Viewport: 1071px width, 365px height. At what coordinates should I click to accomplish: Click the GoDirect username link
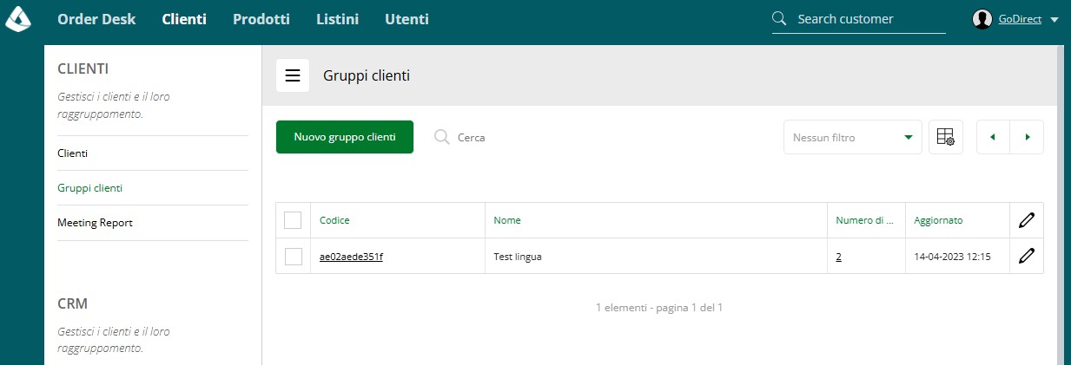point(1020,19)
